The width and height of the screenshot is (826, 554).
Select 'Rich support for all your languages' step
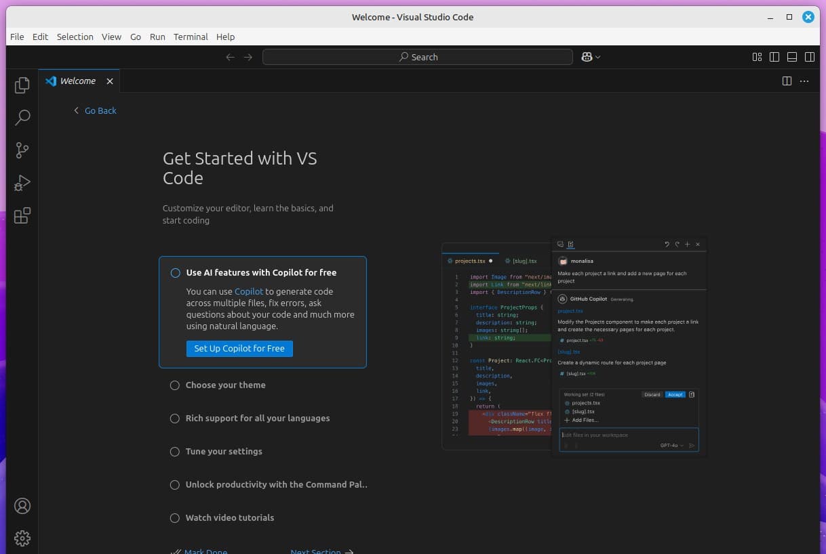(257, 418)
